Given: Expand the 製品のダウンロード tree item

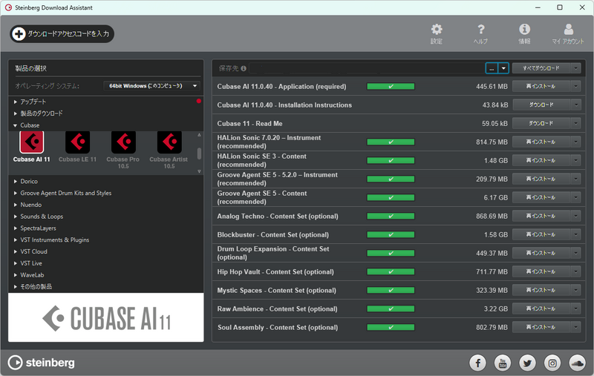Looking at the screenshot, I should click(15, 113).
